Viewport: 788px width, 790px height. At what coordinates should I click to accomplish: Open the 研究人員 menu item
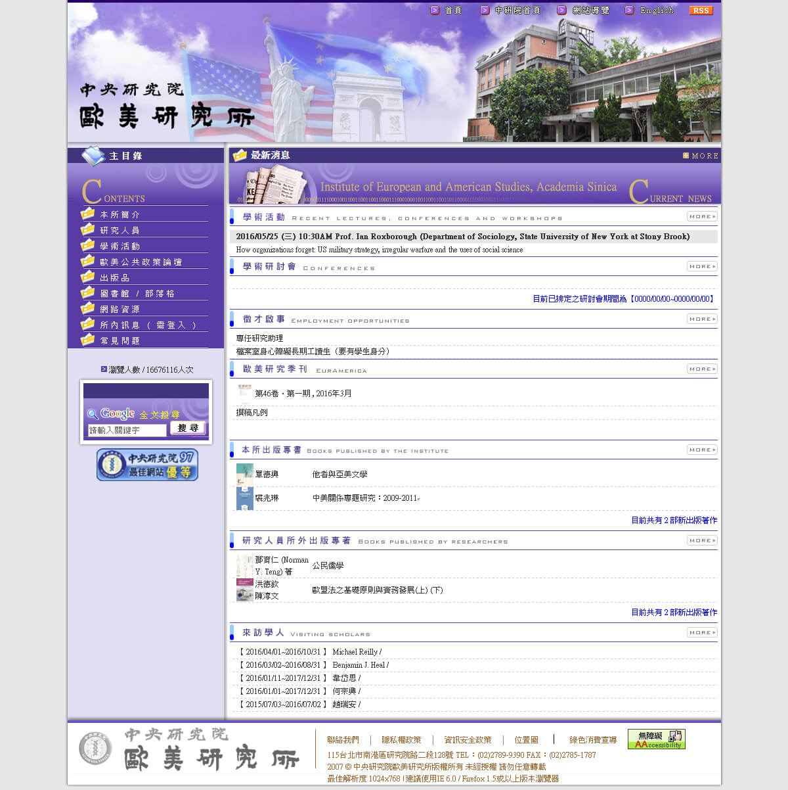(x=120, y=231)
